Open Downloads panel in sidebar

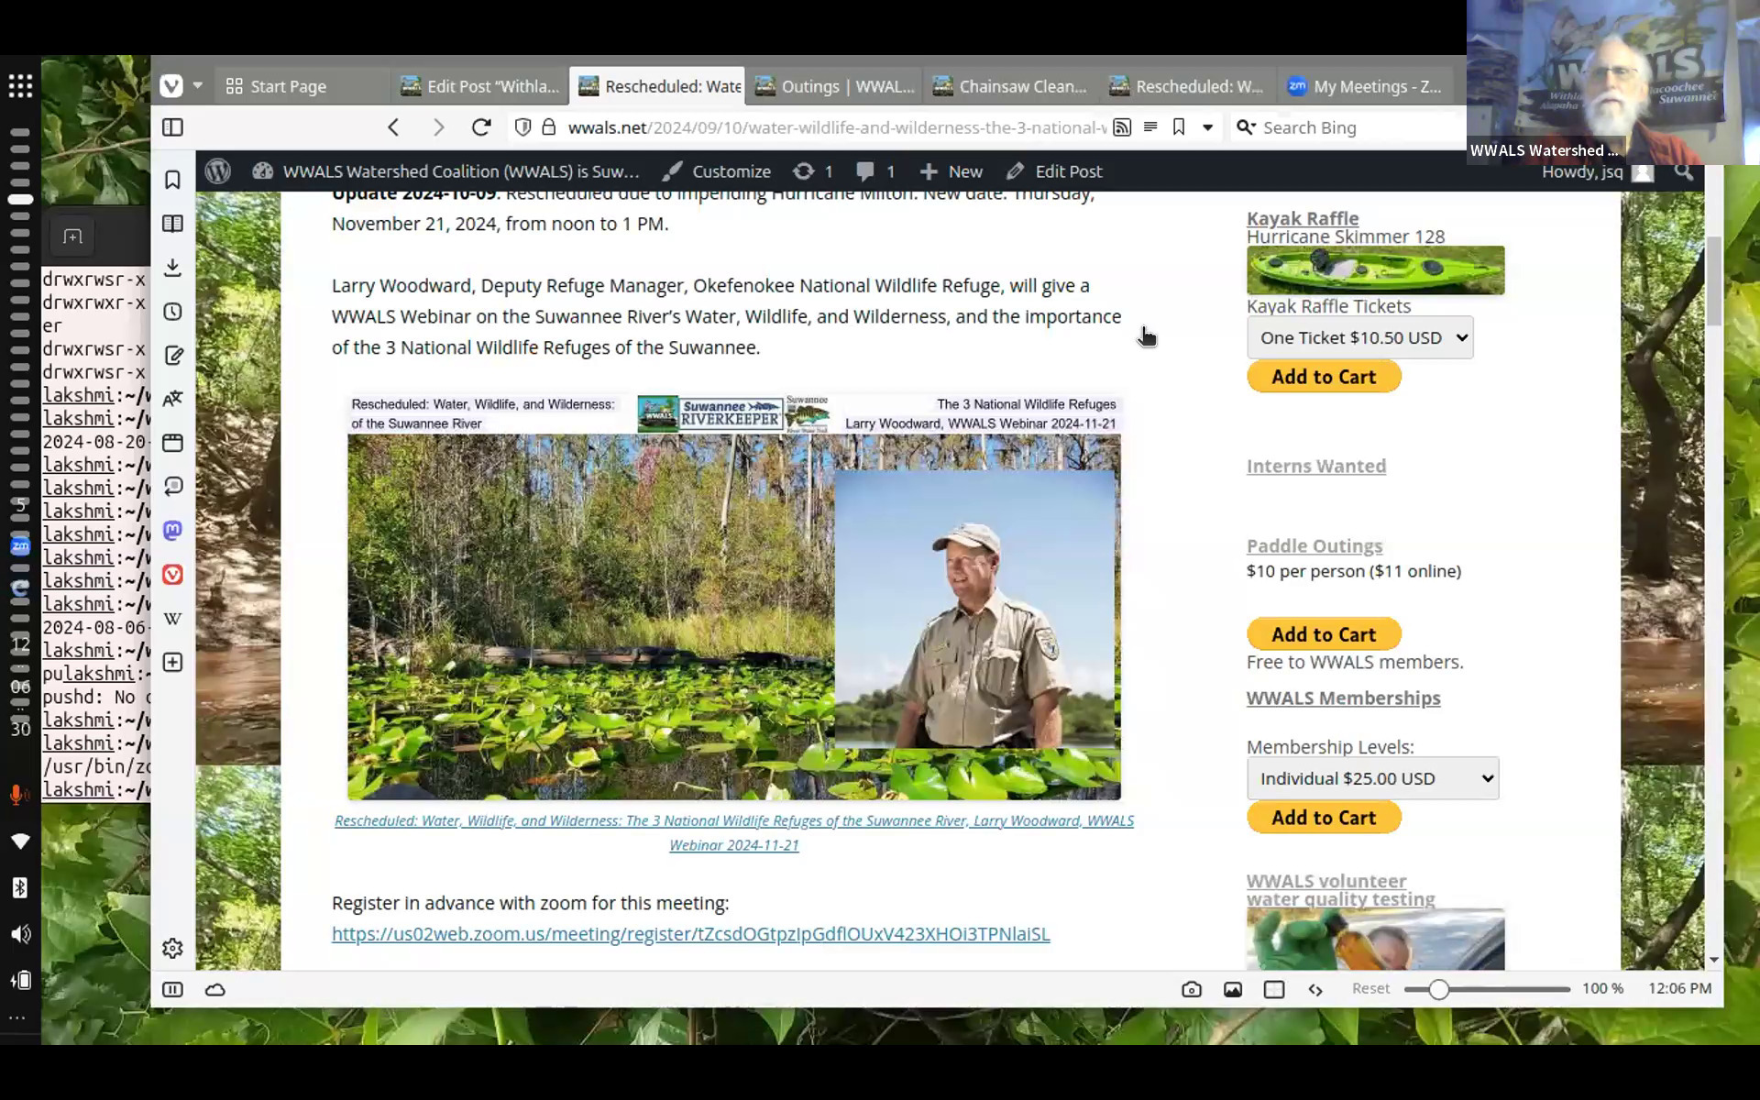click(x=172, y=268)
